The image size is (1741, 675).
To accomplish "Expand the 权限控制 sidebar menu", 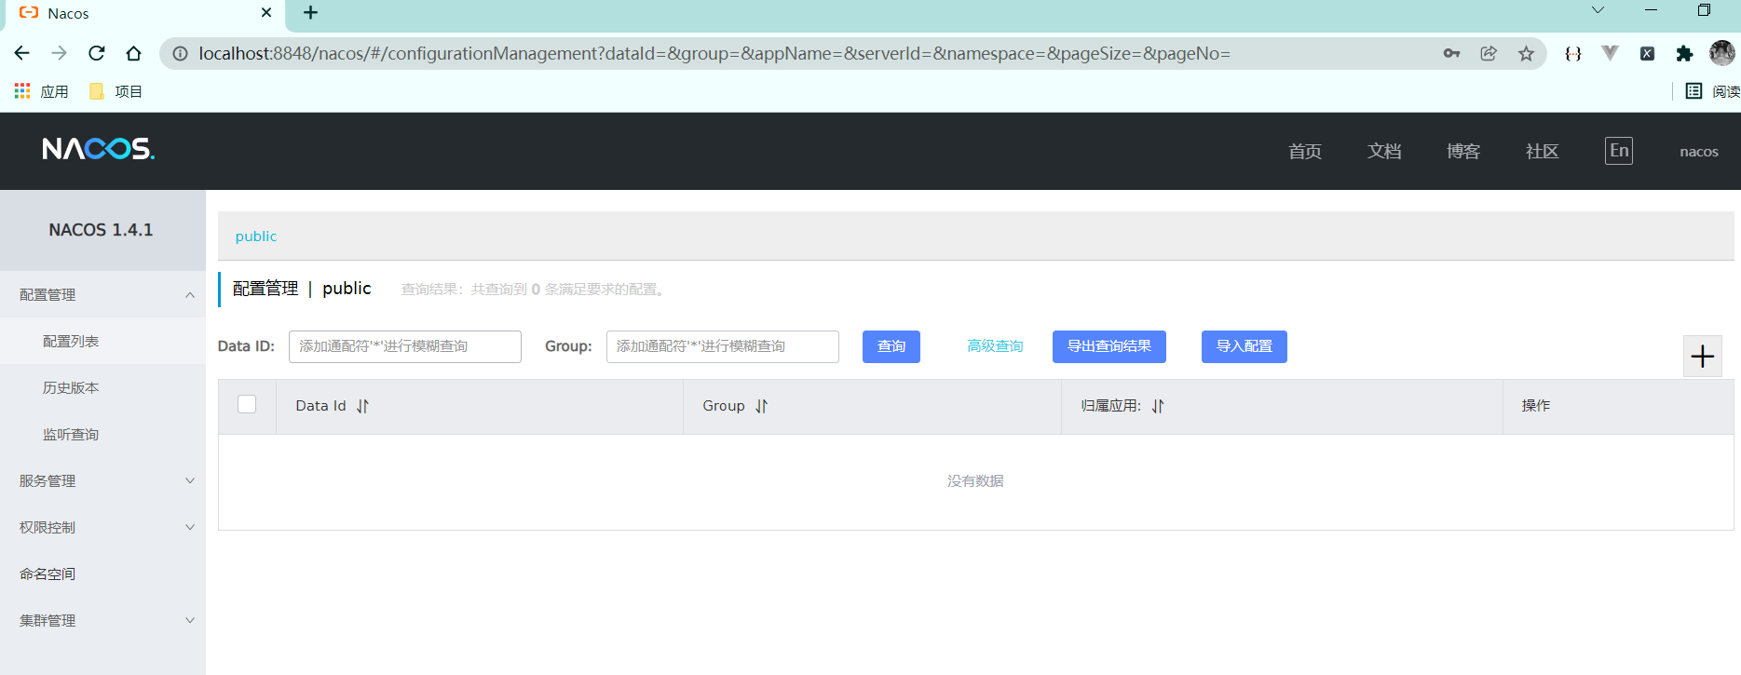I will (x=102, y=527).
